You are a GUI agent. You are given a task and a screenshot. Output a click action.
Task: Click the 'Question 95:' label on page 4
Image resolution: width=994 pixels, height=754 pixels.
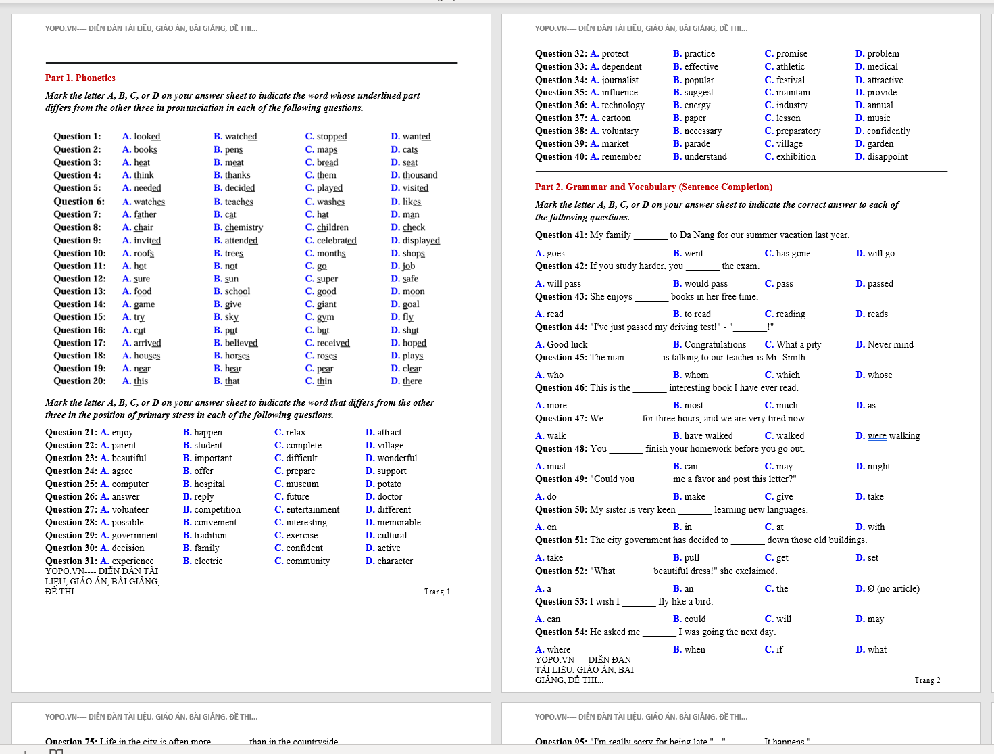(x=561, y=742)
